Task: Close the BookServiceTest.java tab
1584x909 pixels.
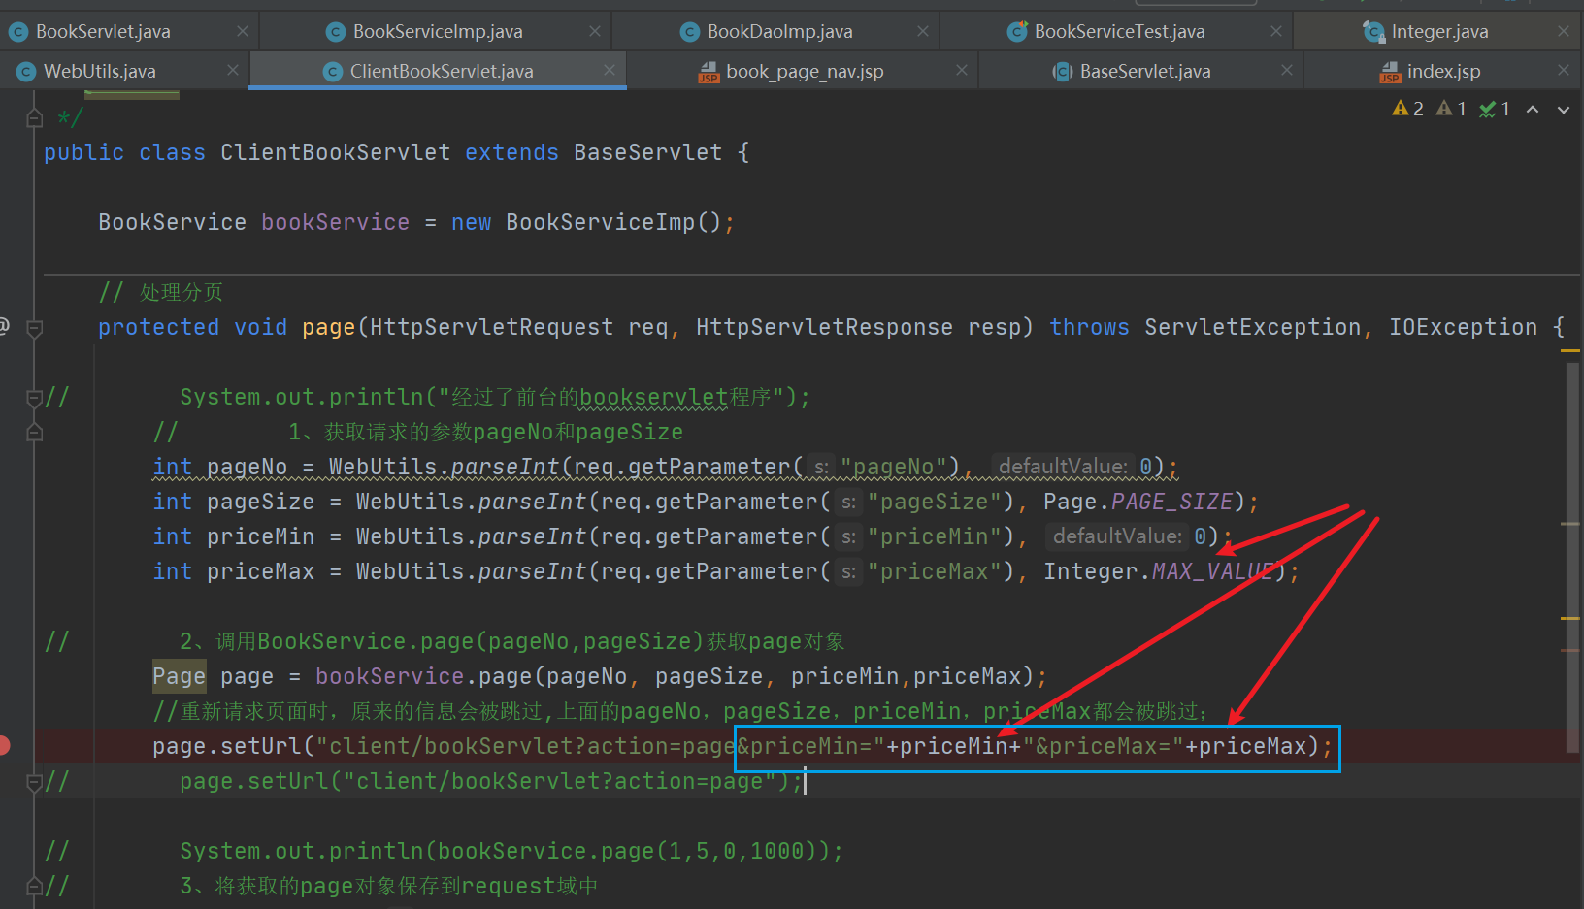Action: 1276,31
